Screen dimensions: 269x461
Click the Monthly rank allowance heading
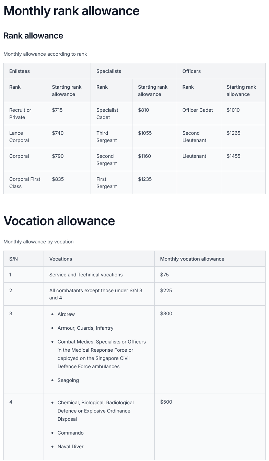tap(71, 11)
